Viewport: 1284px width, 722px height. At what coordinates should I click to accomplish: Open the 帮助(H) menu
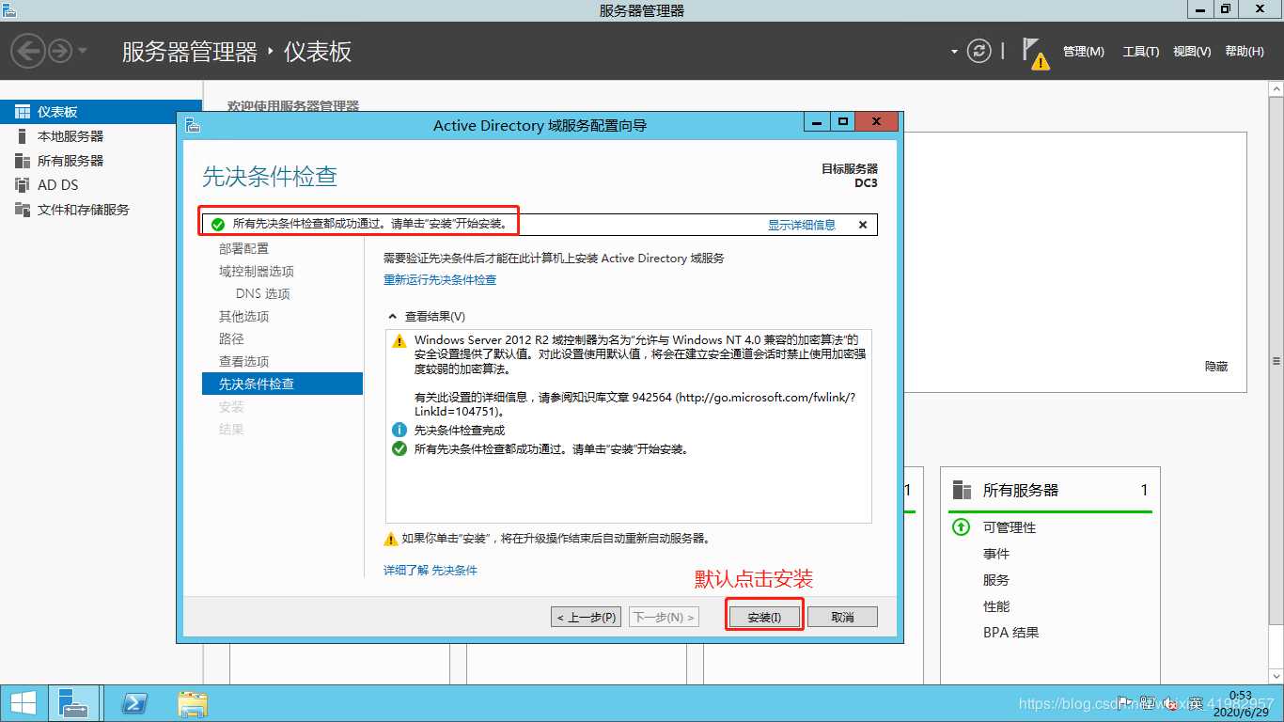pyautogui.click(x=1245, y=52)
